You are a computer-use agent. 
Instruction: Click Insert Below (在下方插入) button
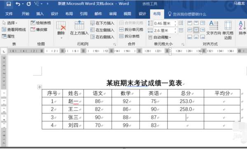point(102,23)
